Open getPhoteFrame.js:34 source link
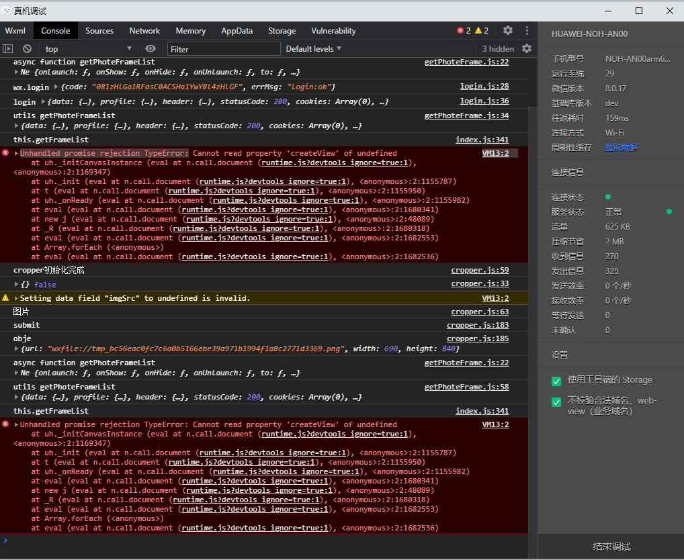This screenshot has height=560, width=684. point(467,115)
